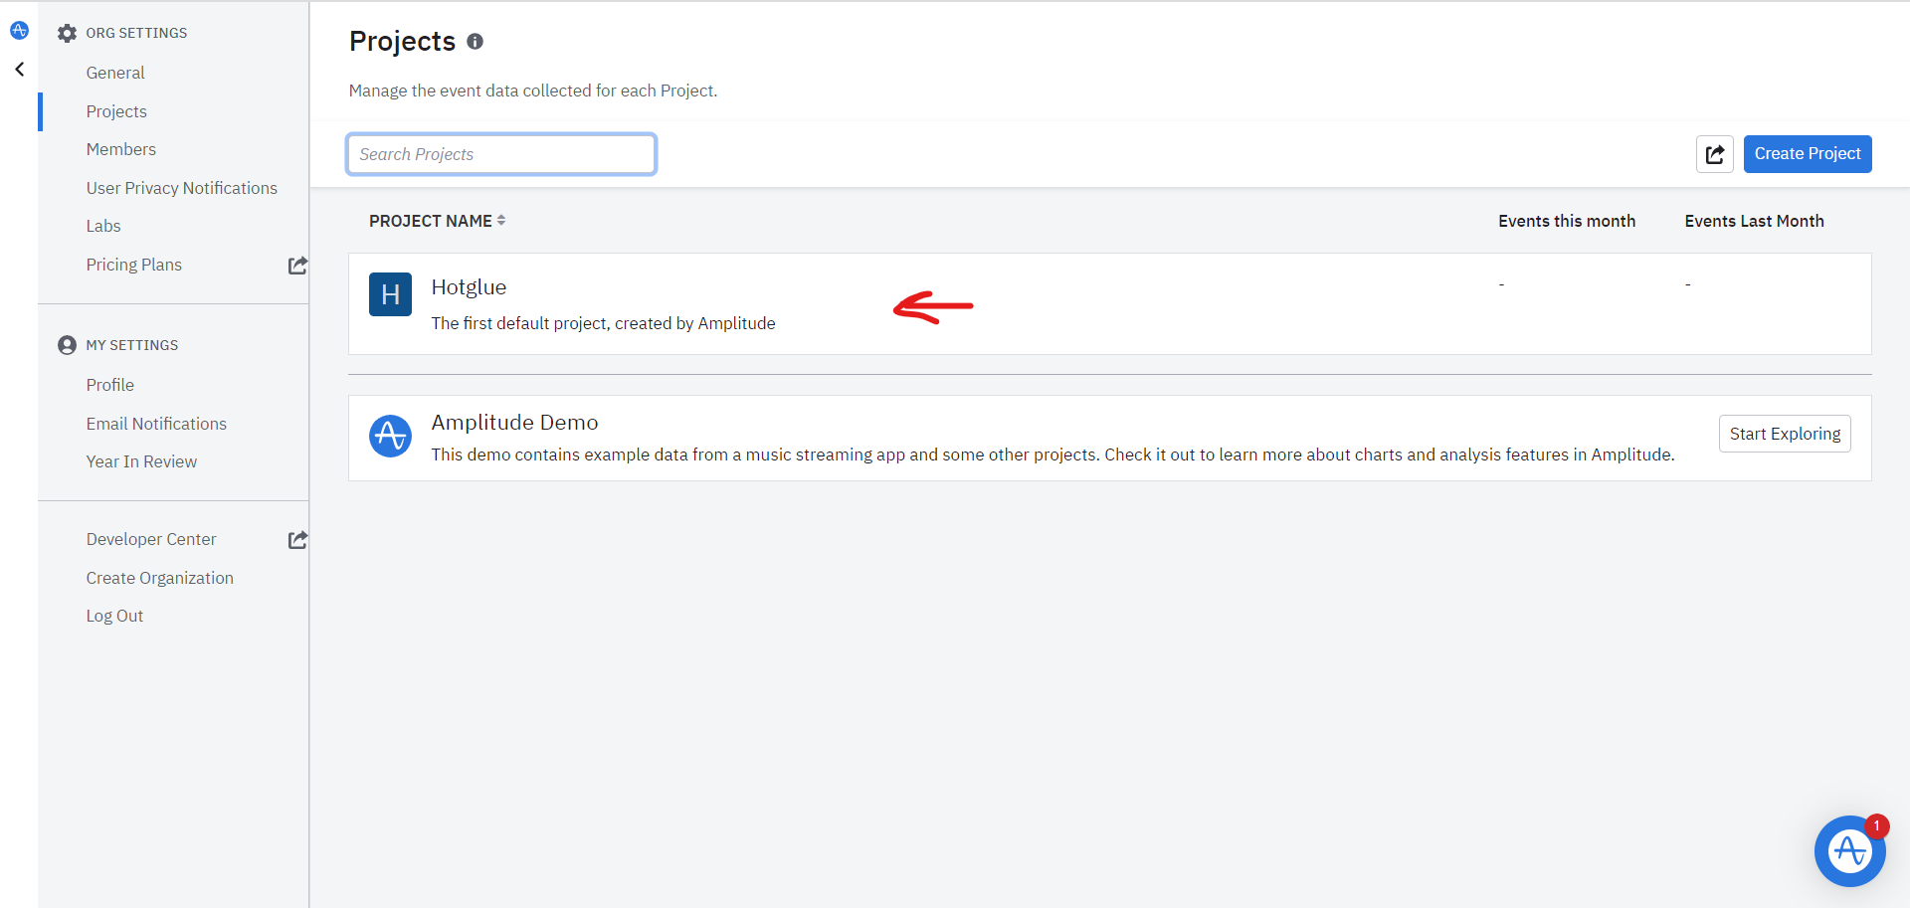The width and height of the screenshot is (1910, 908).
Task: Click external link icon next to Pricing Plans
Action: tap(297, 266)
